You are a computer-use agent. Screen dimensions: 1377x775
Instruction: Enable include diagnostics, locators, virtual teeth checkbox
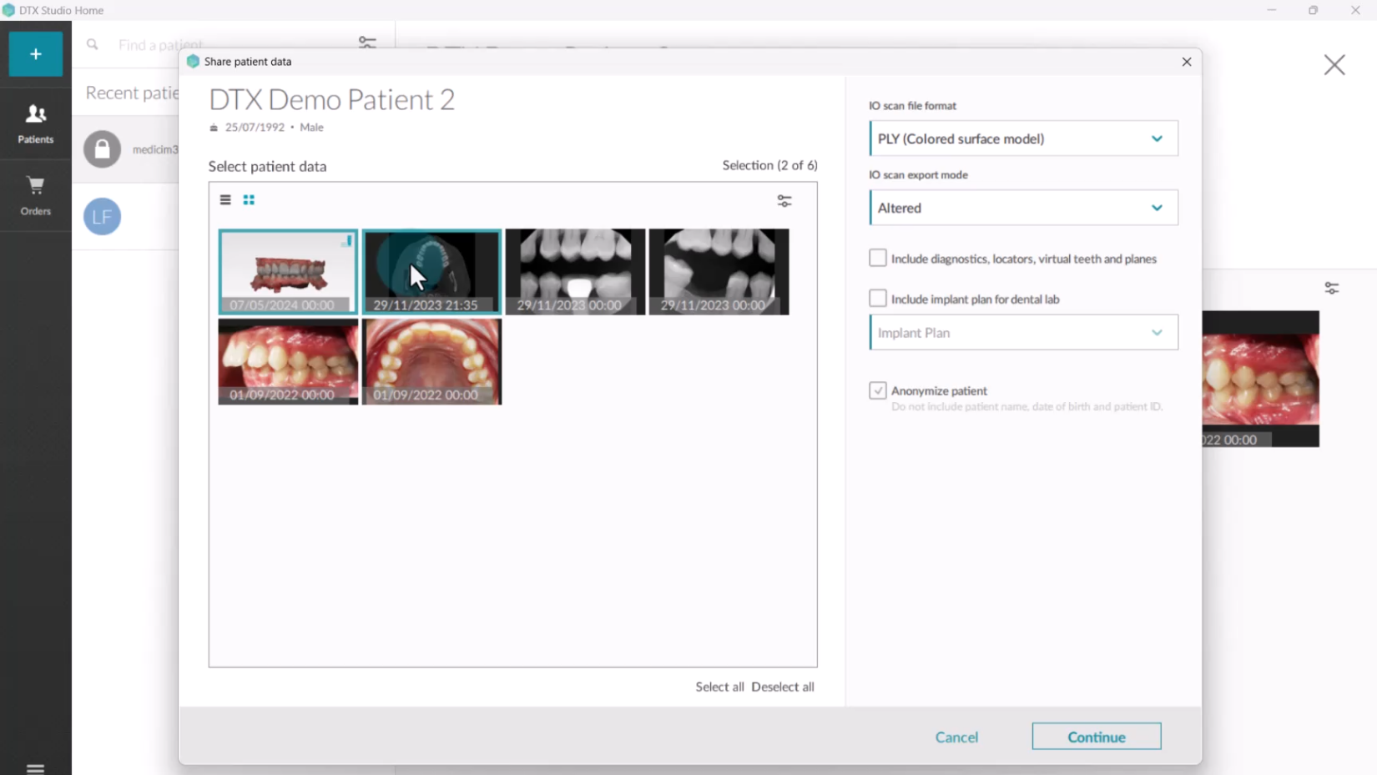pyautogui.click(x=877, y=259)
